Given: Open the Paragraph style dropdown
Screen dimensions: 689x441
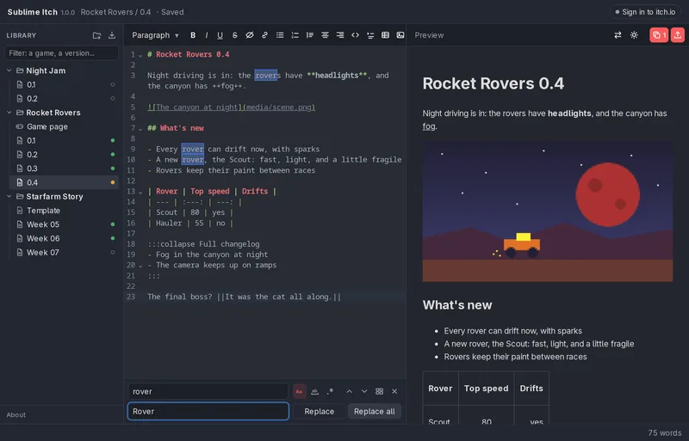Looking at the screenshot, I should coord(155,35).
